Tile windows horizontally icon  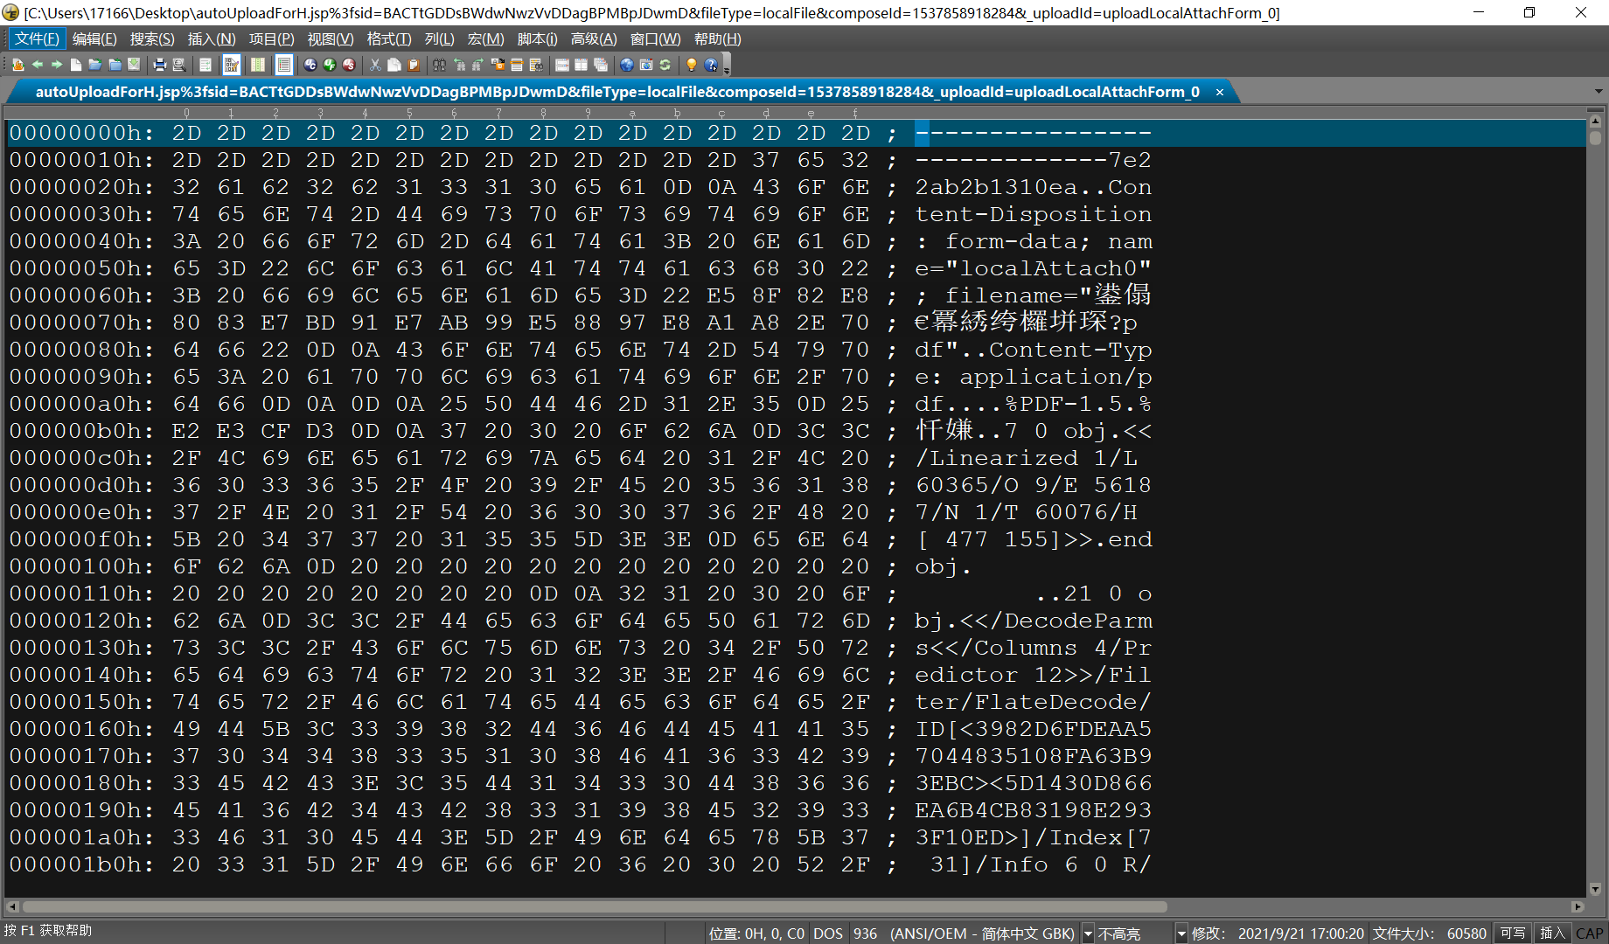pyautogui.click(x=561, y=65)
